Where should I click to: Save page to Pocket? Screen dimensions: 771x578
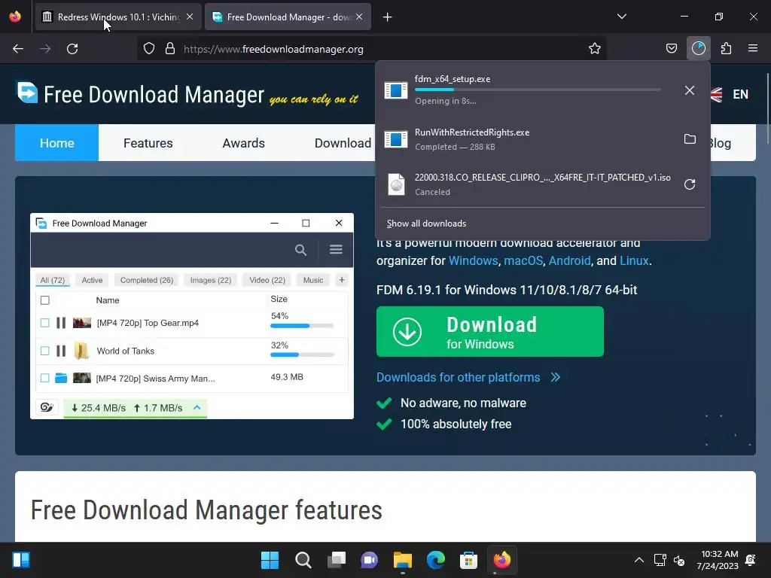tap(671, 49)
